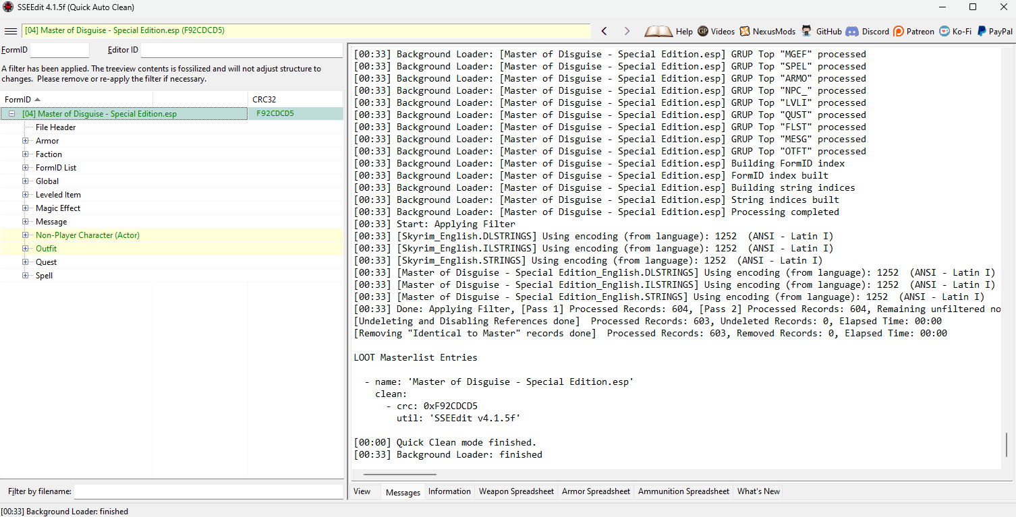Click the status bar Background Loader message
Viewport: 1016px width, 517px height.
tap(65, 512)
